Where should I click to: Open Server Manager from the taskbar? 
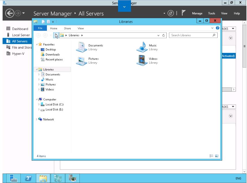(x=14, y=178)
